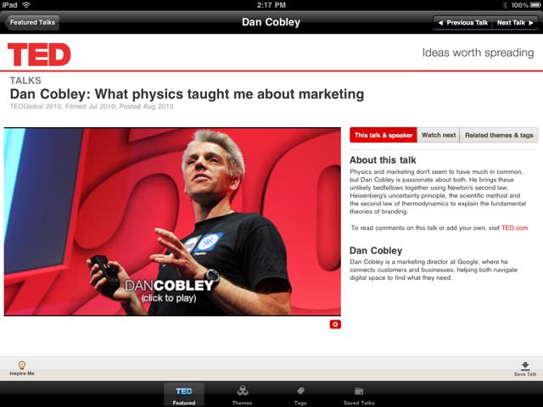Skip to the Next Talk
Image resolution: width=543 pixels, height=407 pixels.
click(515, 23)
